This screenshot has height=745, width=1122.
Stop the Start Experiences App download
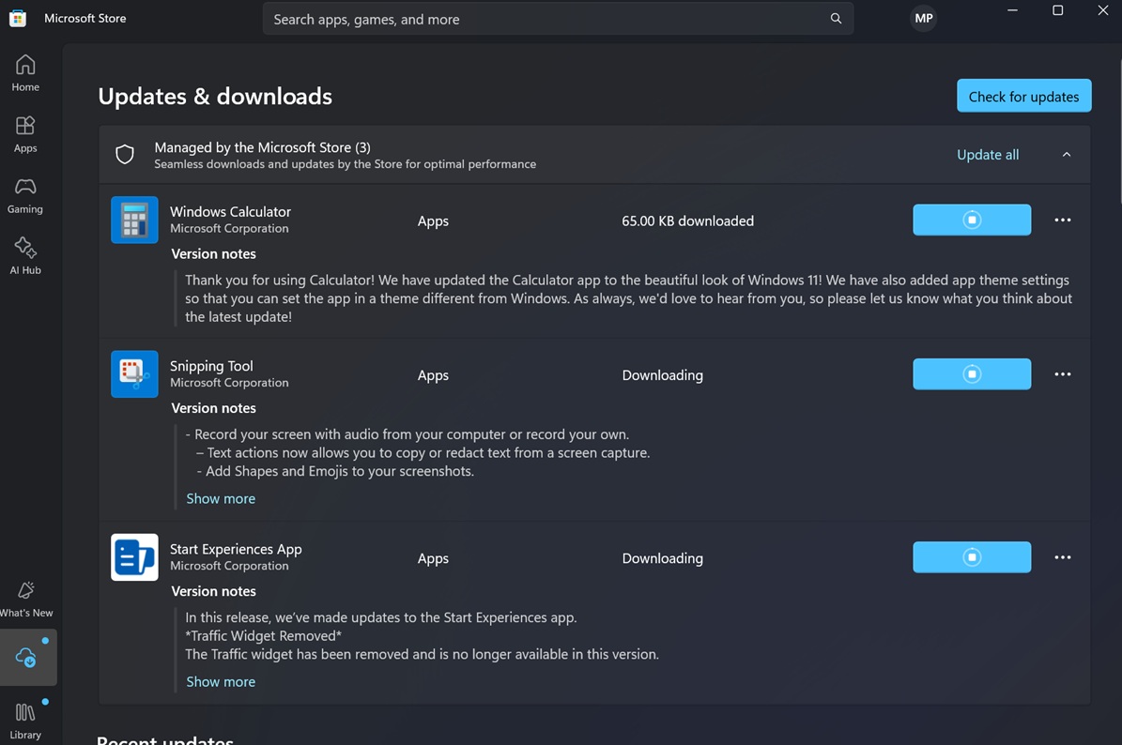972,557
